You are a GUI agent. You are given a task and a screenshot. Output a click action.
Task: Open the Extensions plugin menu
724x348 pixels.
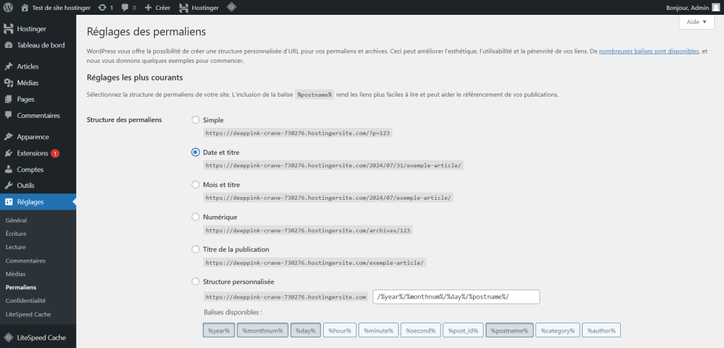click(x=33, y=153)
